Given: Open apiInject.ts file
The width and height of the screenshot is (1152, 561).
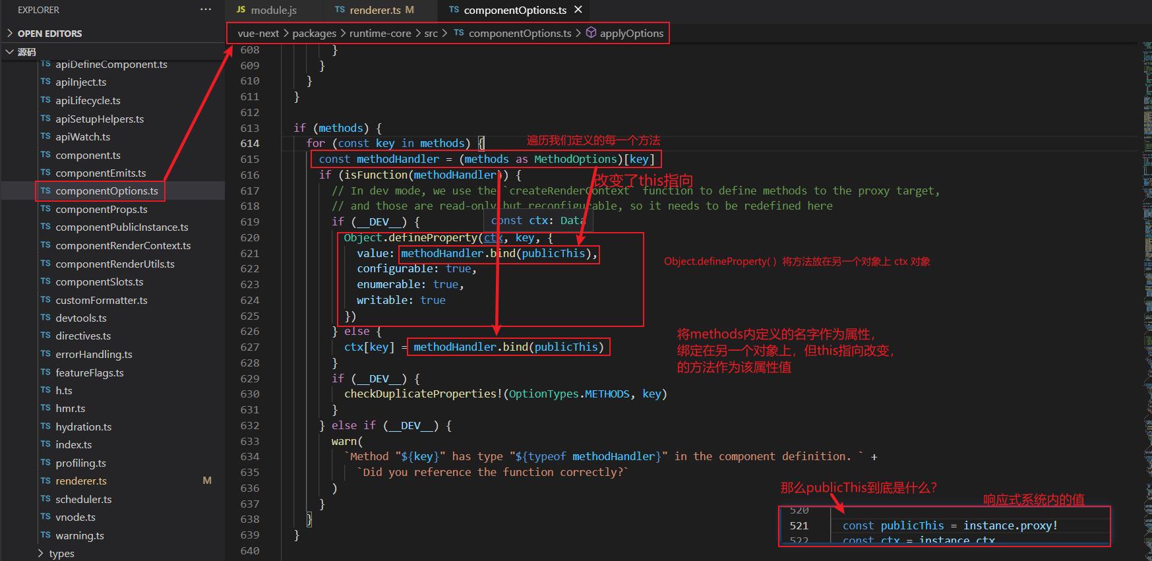Looking at the screenshot, I should 80,82.
